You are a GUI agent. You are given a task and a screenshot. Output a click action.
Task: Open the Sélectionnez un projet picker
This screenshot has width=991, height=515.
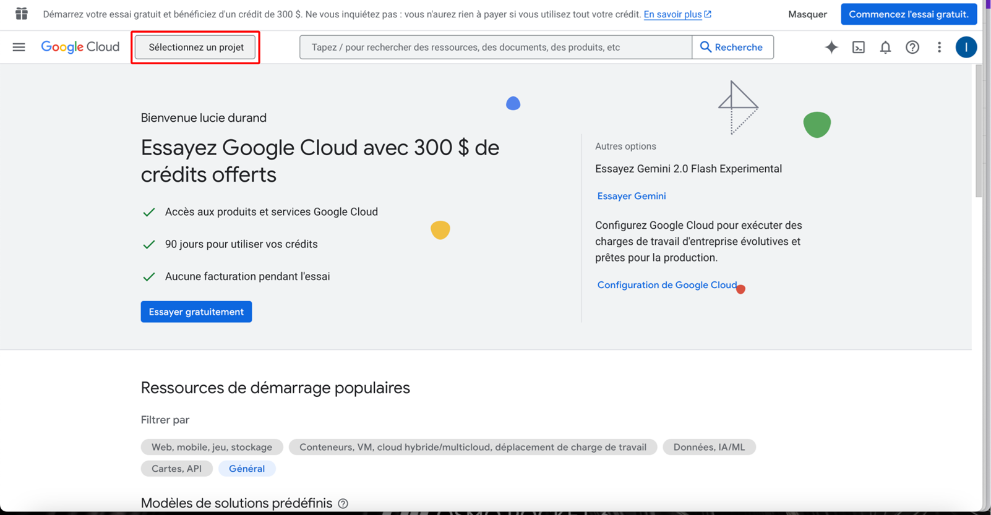click(x=195, y=47)
